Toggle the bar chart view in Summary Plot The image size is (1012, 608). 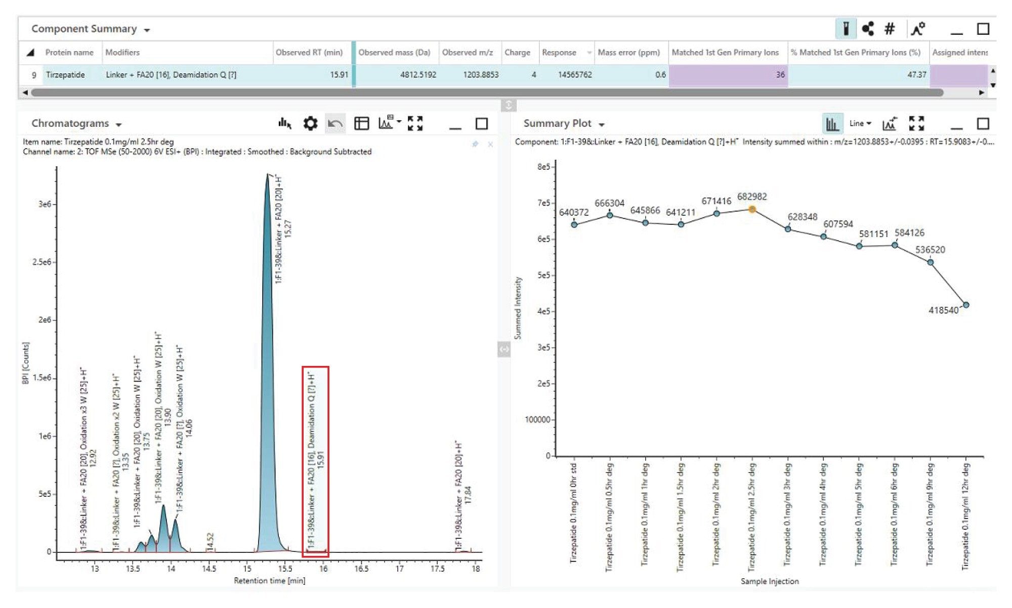pyautogui.click(x=832, y=123)
